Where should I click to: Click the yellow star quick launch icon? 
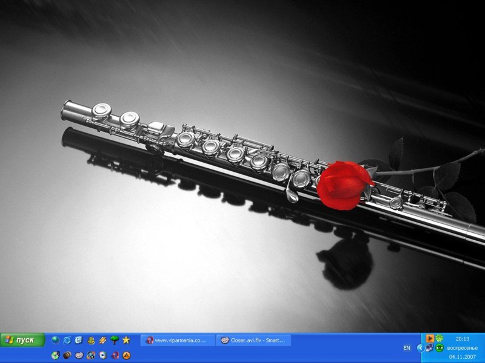click(x=126, y=340)
